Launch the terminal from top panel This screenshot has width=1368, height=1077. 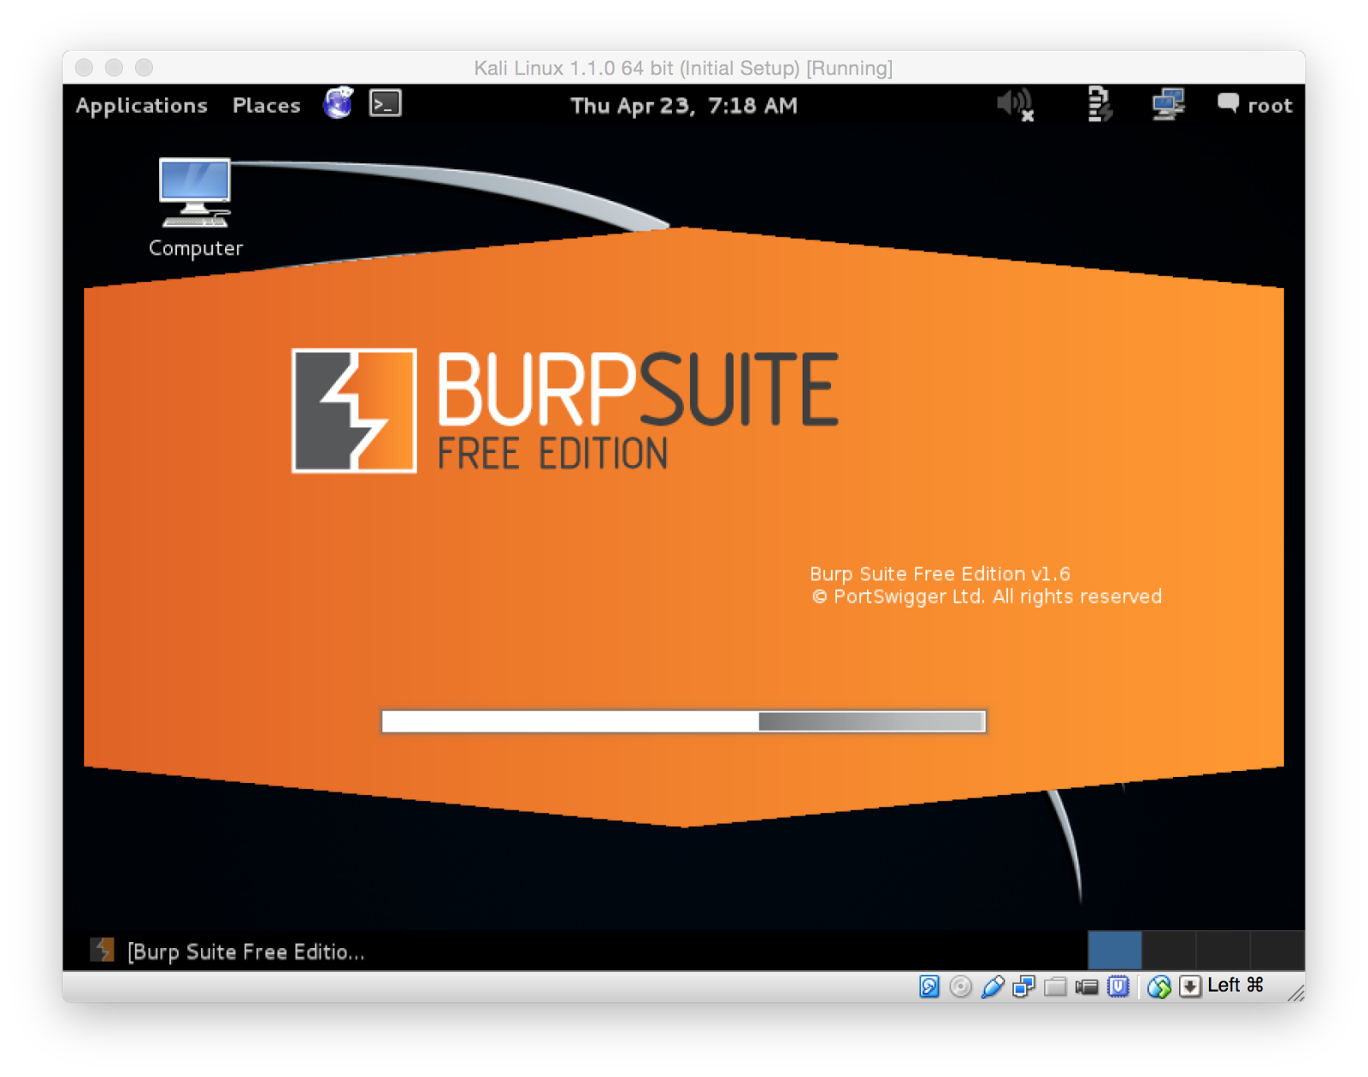[x=386, y=103]
